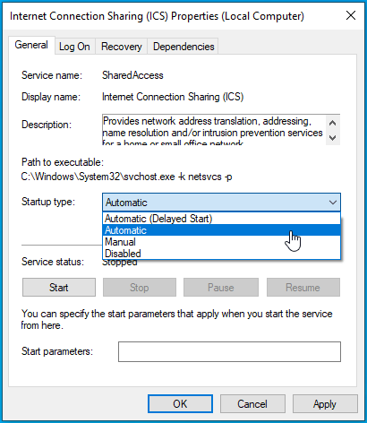
Task: Dismiss the dialog with Cancel
Action: pyautogui.click(x=252, y=404)
